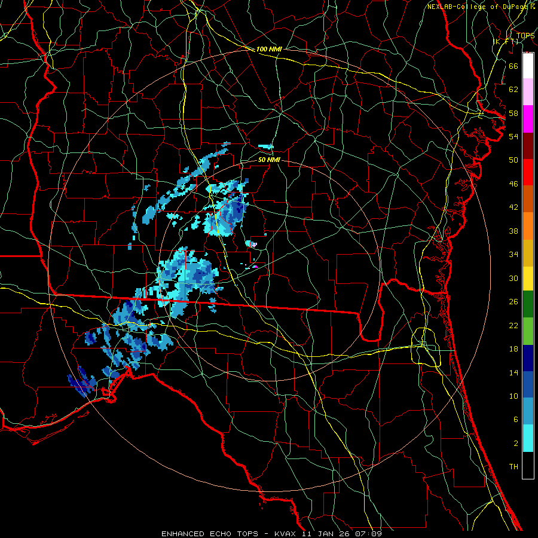Click the 22 value on the legend

(x=513, y=326)
